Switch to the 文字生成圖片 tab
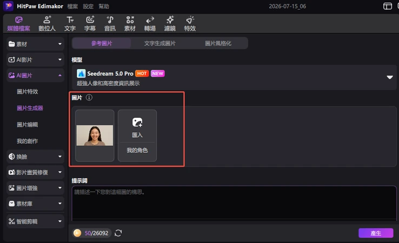Viewport: 399px width, 243px height. tap(160, 43)
